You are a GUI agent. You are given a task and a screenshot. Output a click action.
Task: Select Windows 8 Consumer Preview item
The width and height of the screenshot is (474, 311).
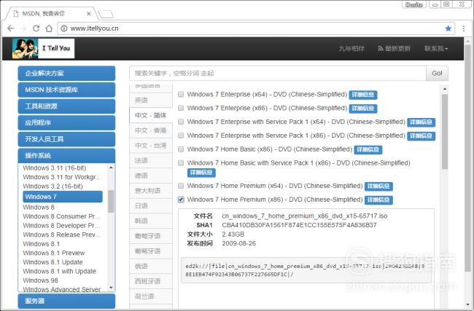62,216
